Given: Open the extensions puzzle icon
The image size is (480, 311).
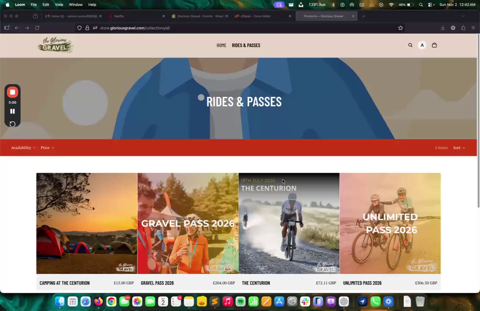Looking at the screenshot, I should [x=463, y=28].
